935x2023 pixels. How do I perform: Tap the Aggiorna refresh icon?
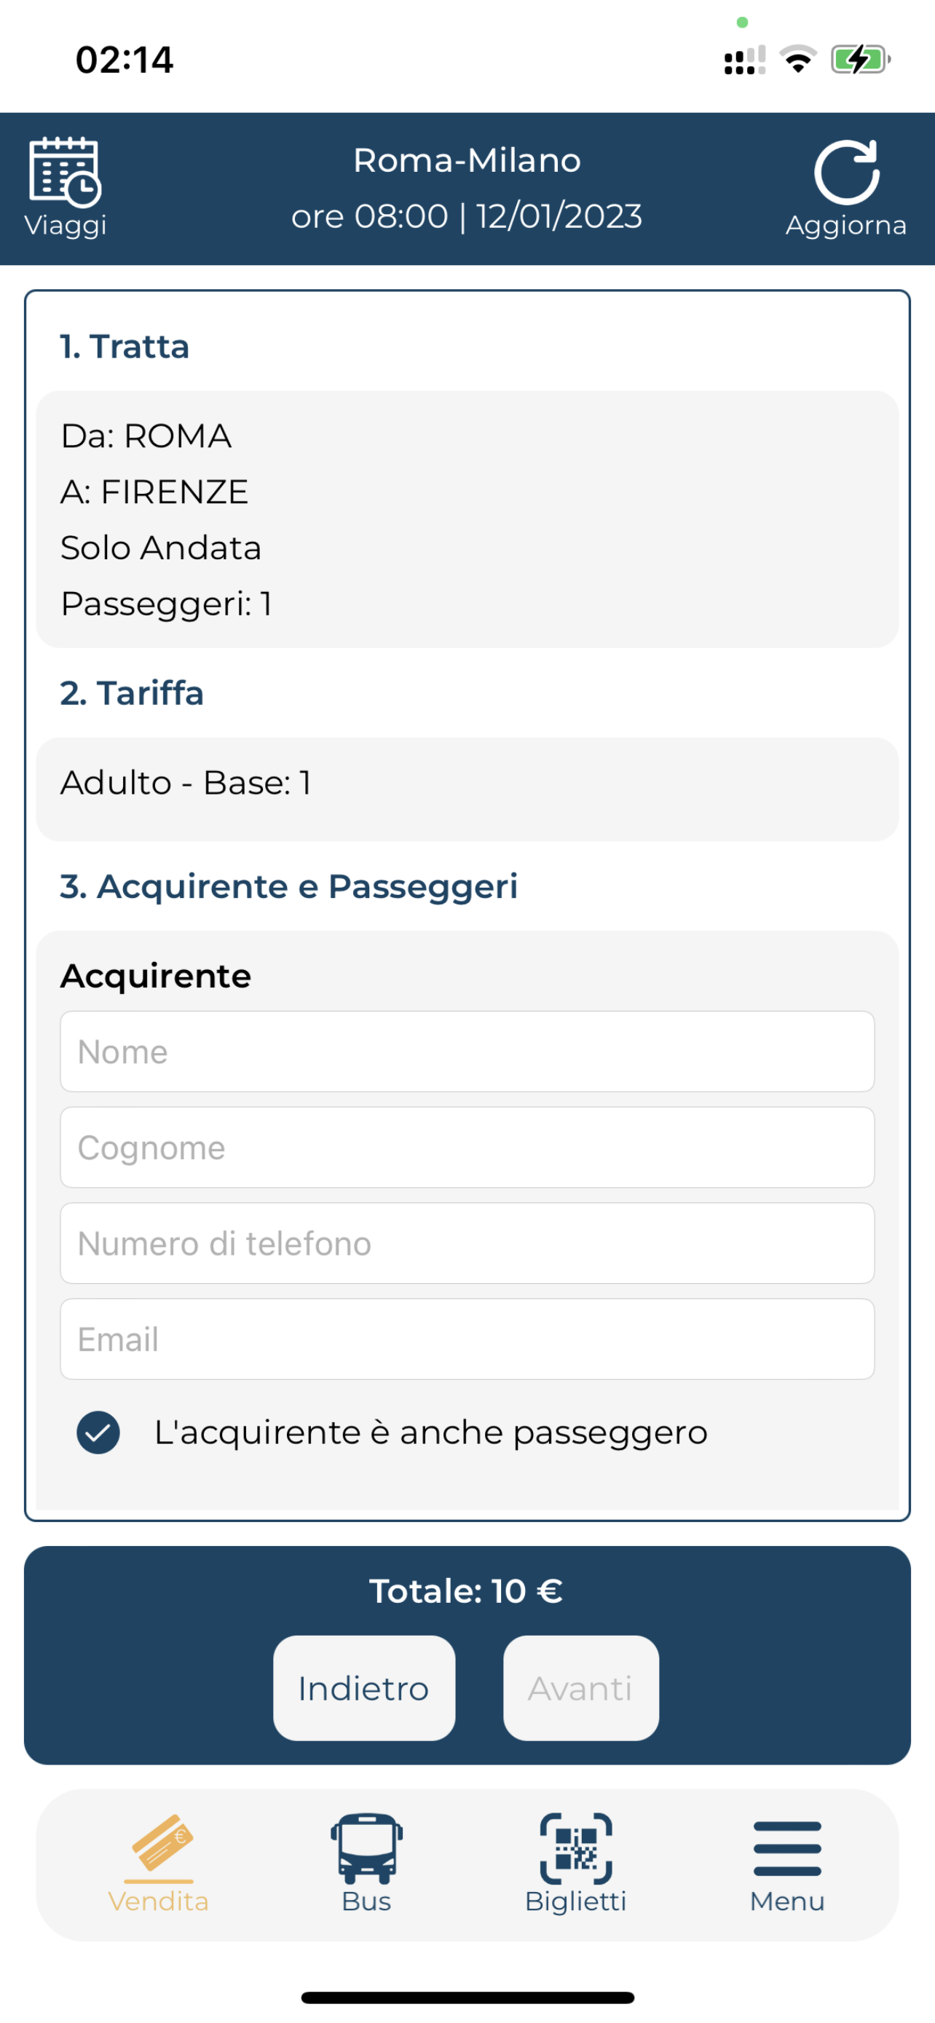(846, 172)
